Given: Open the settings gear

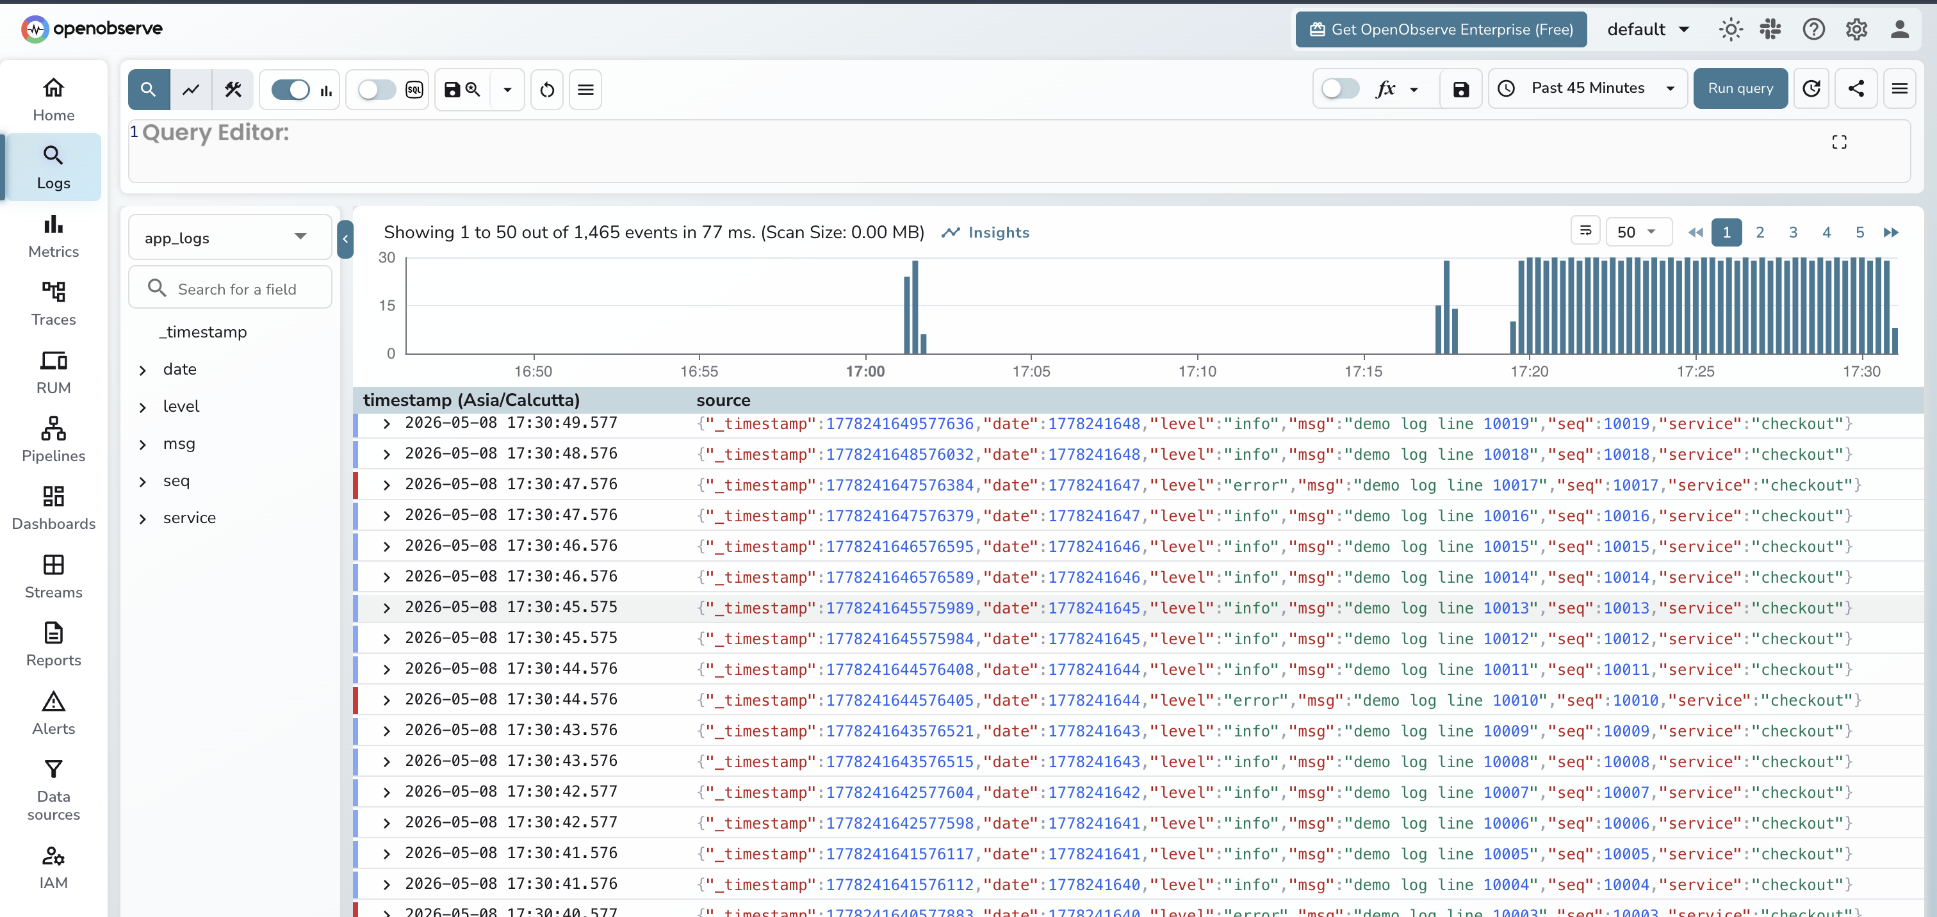Looking at the screenshot, I should tap(1856, 29).
